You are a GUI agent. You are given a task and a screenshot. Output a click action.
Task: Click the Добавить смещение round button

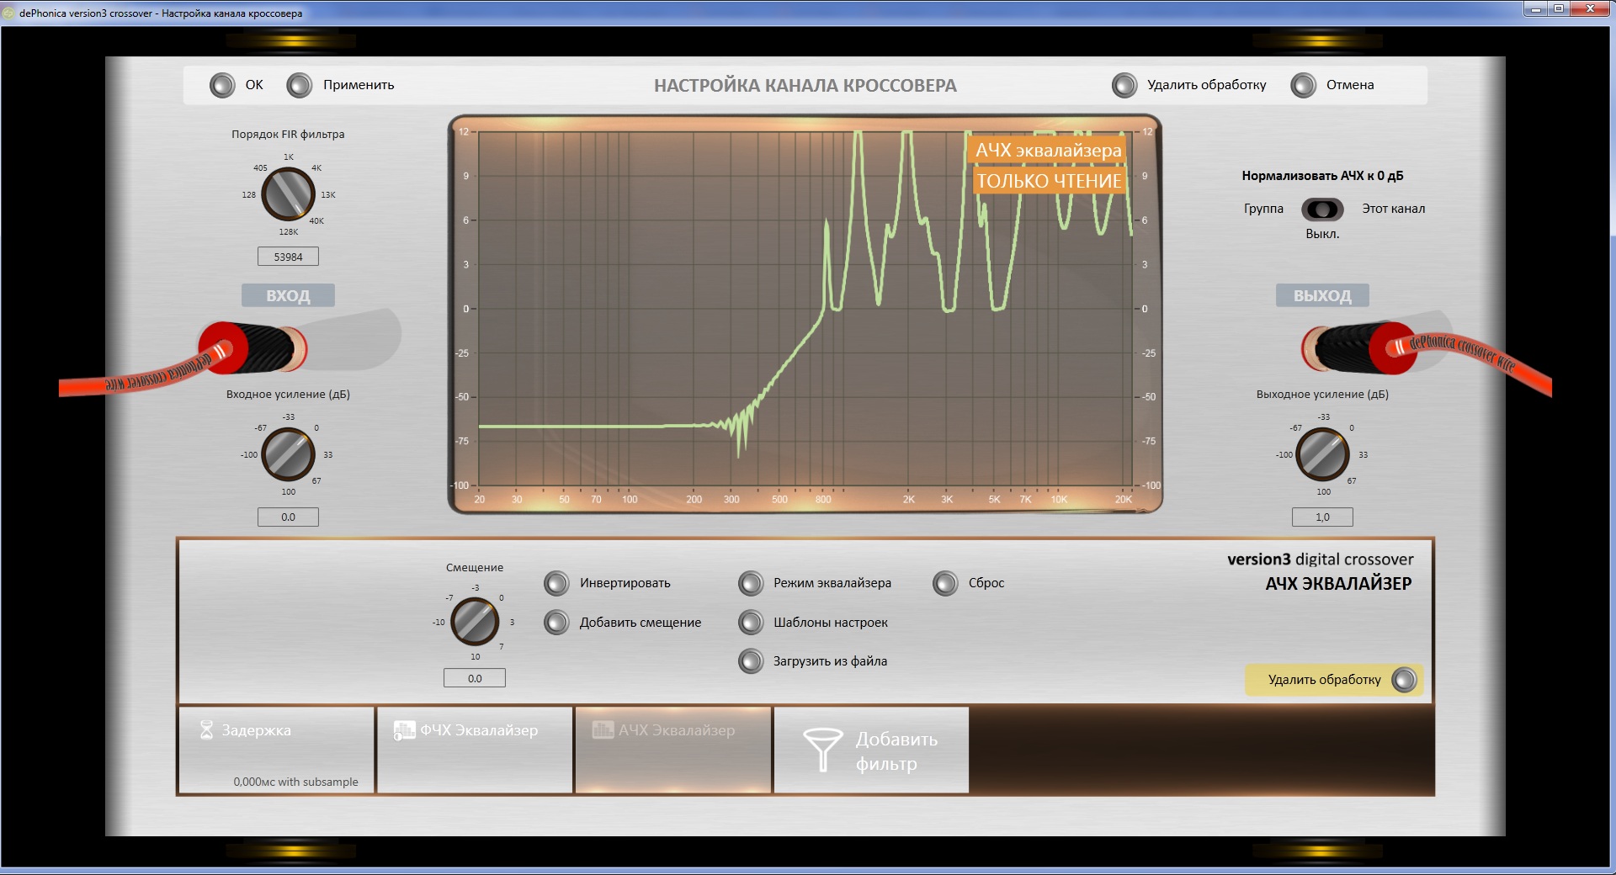click(x=556, y=623)
